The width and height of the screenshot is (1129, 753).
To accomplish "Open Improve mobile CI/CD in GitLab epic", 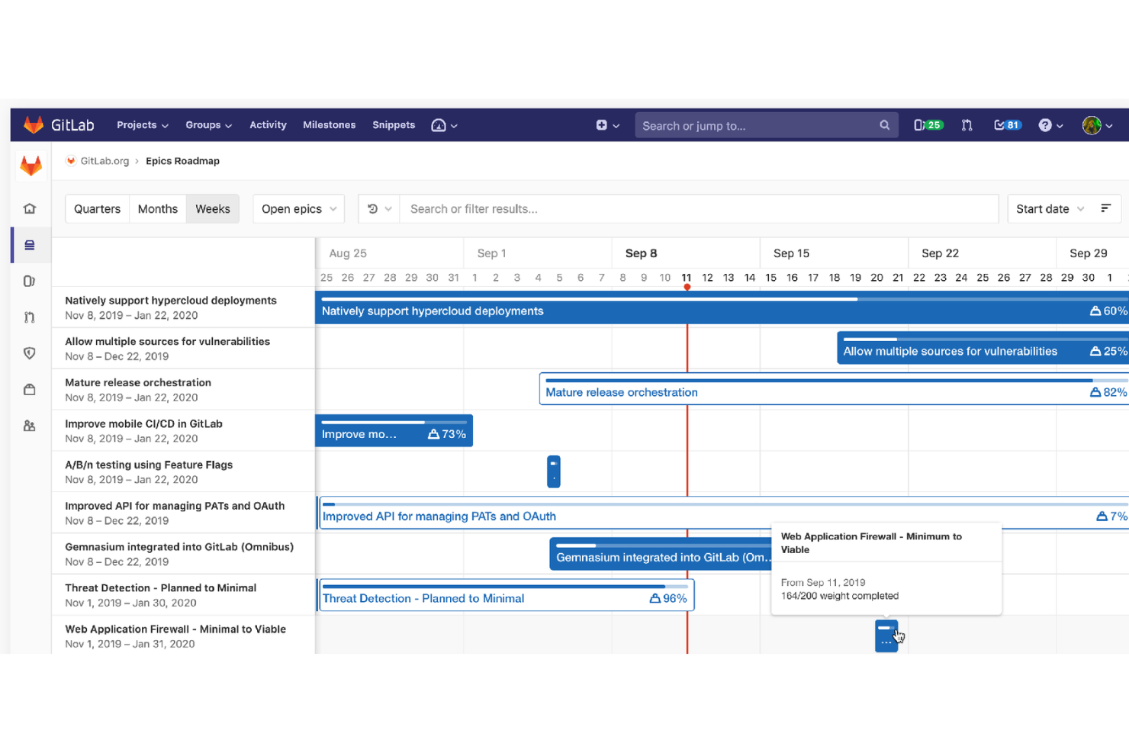I will coord(143,424).
